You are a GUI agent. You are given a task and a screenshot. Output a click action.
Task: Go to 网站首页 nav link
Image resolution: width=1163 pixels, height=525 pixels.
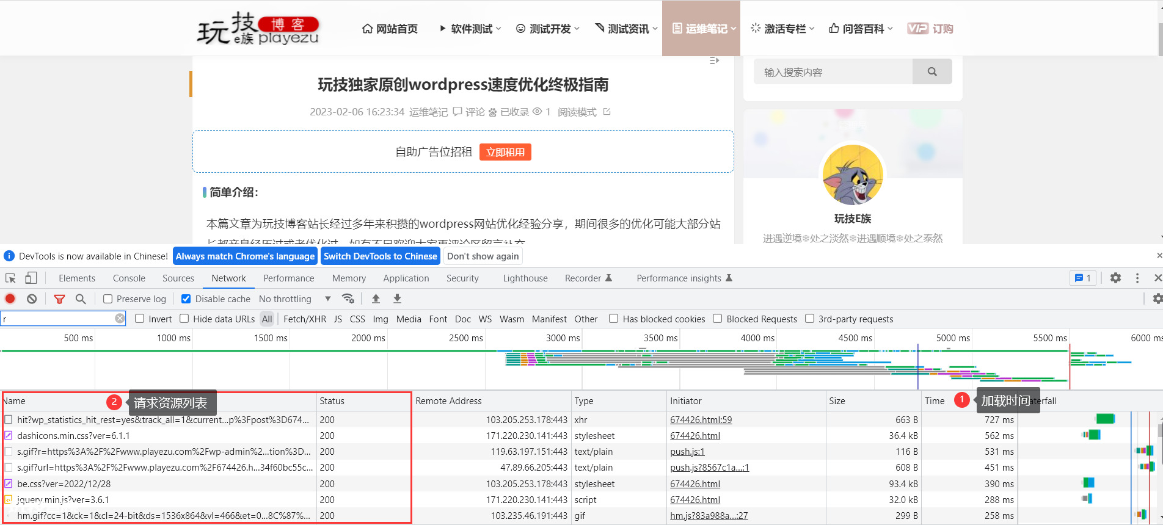pos(390,29)
